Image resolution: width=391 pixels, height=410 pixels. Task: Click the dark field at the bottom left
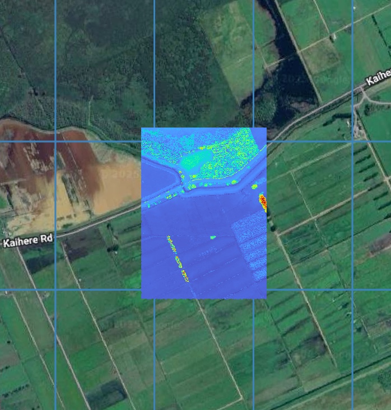(105, 395)
